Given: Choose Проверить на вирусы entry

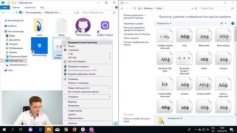Looking at the screenshot, I should [x=87, y=66].
